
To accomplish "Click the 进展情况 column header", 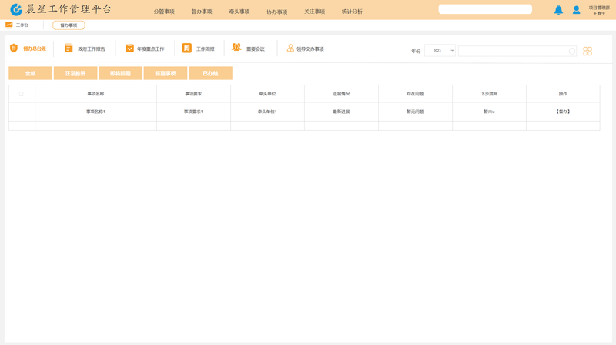I will pyautogui.click(x=341, y=94).
